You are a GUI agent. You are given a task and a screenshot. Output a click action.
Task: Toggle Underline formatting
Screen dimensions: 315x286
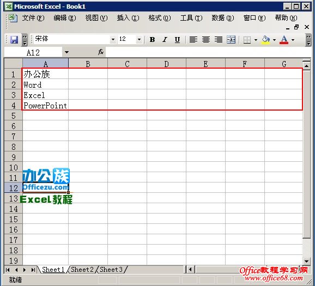coord(177,40)
